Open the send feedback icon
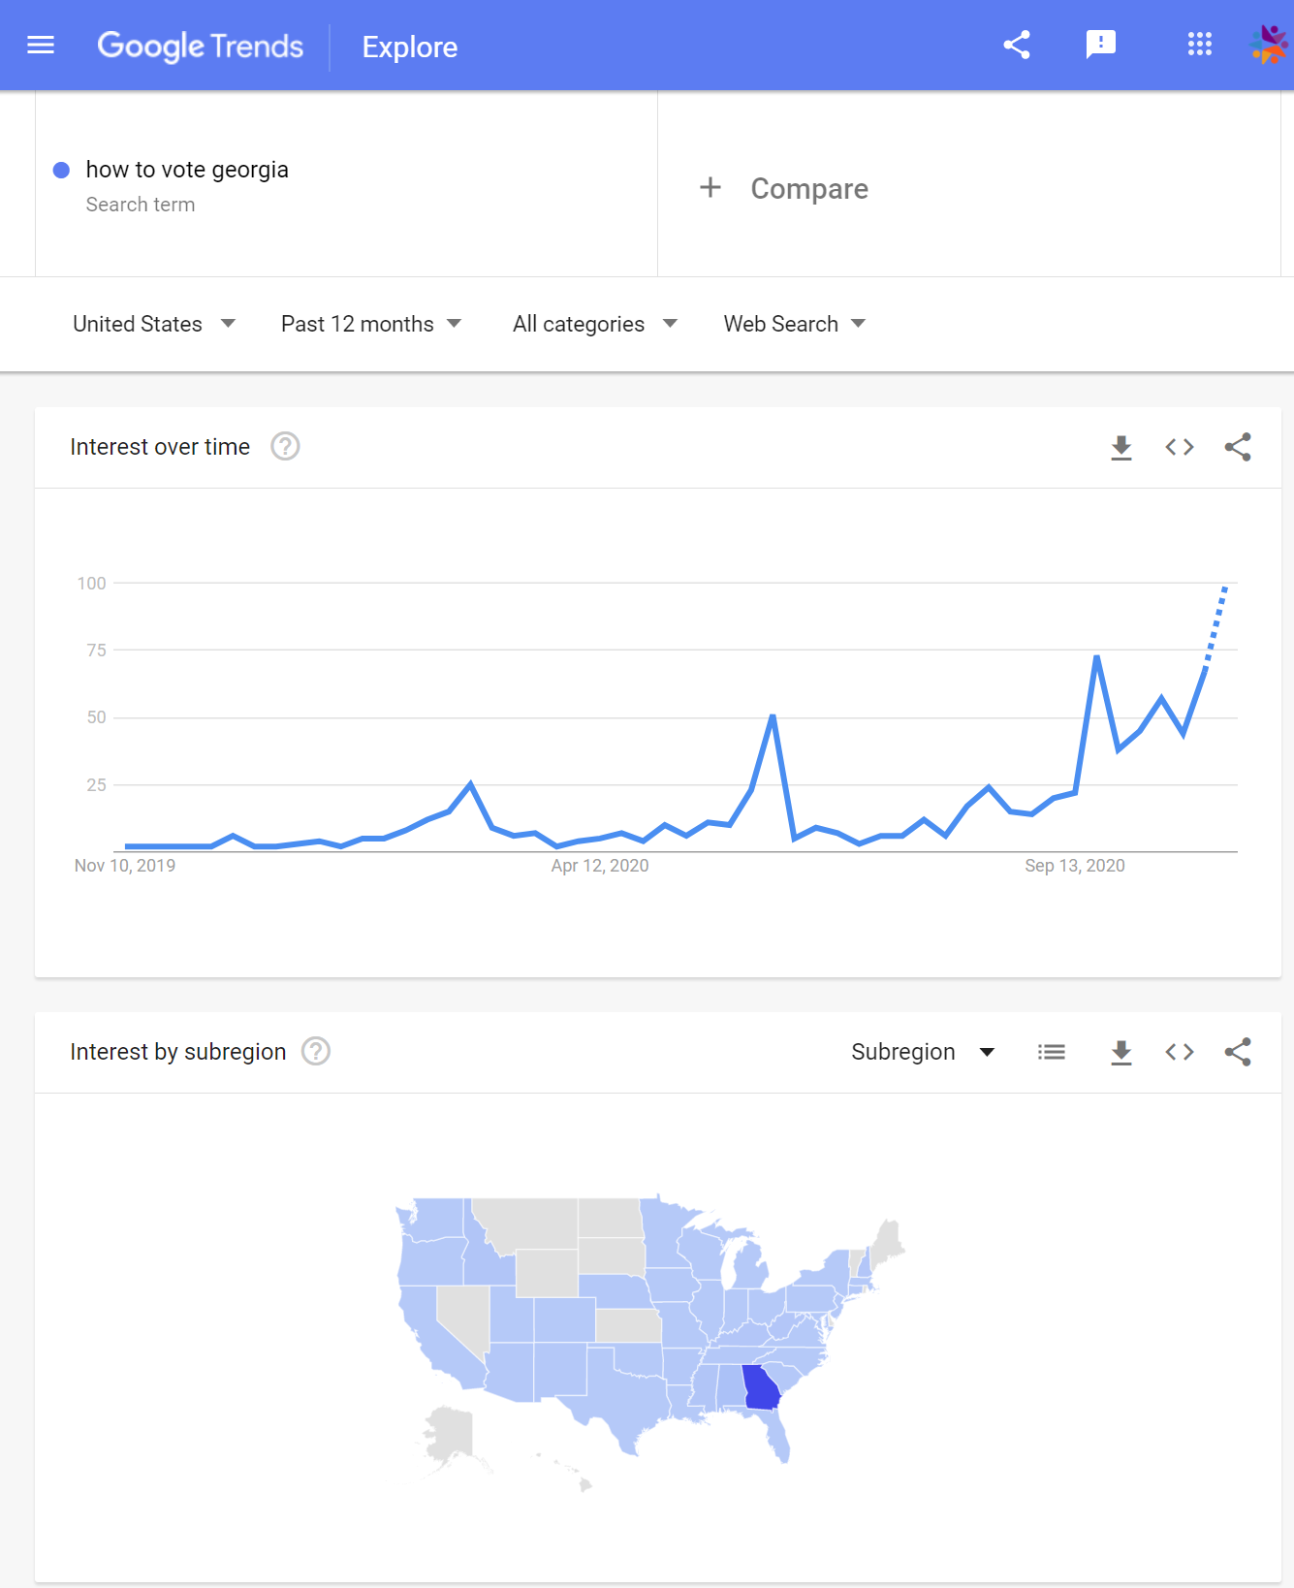 [1101, 45]
